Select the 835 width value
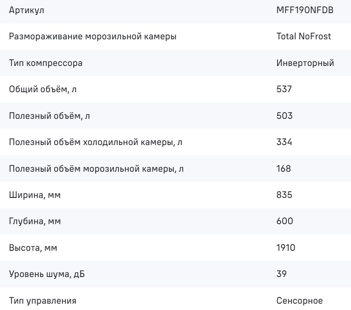This screenshot has width=351, height=310. [285, 195]
